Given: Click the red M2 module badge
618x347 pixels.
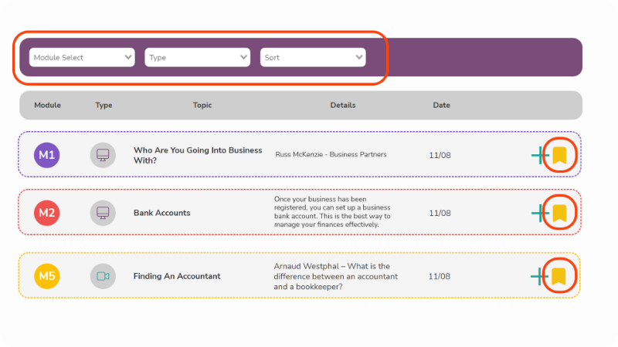Looking at the screenshot, I should click(x=47, y=212).
